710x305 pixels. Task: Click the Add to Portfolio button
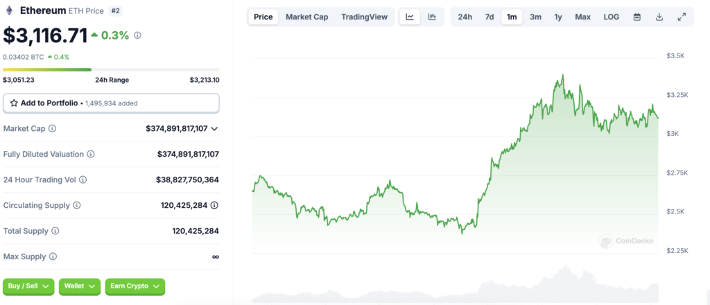[x=111, y=103]
